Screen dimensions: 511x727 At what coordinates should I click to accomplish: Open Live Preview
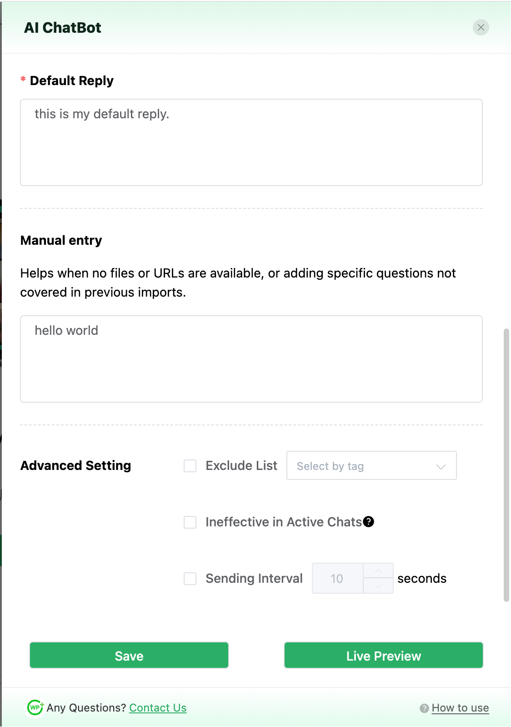(x=383, y=656)
